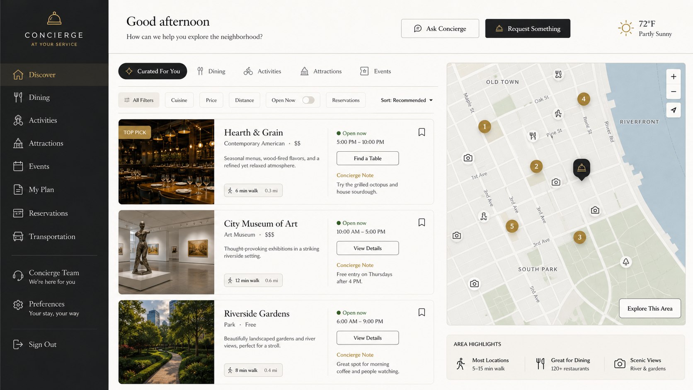693x390 pixels.
Task: Select map marker number 1
Action: point(485,126)
